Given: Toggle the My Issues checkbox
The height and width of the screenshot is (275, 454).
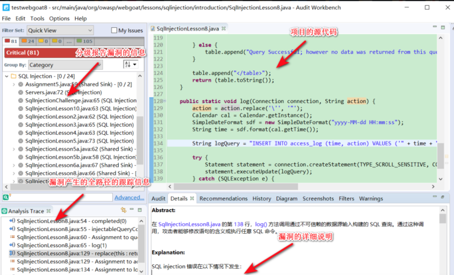Looking at the screenshot, I should 114,30.
